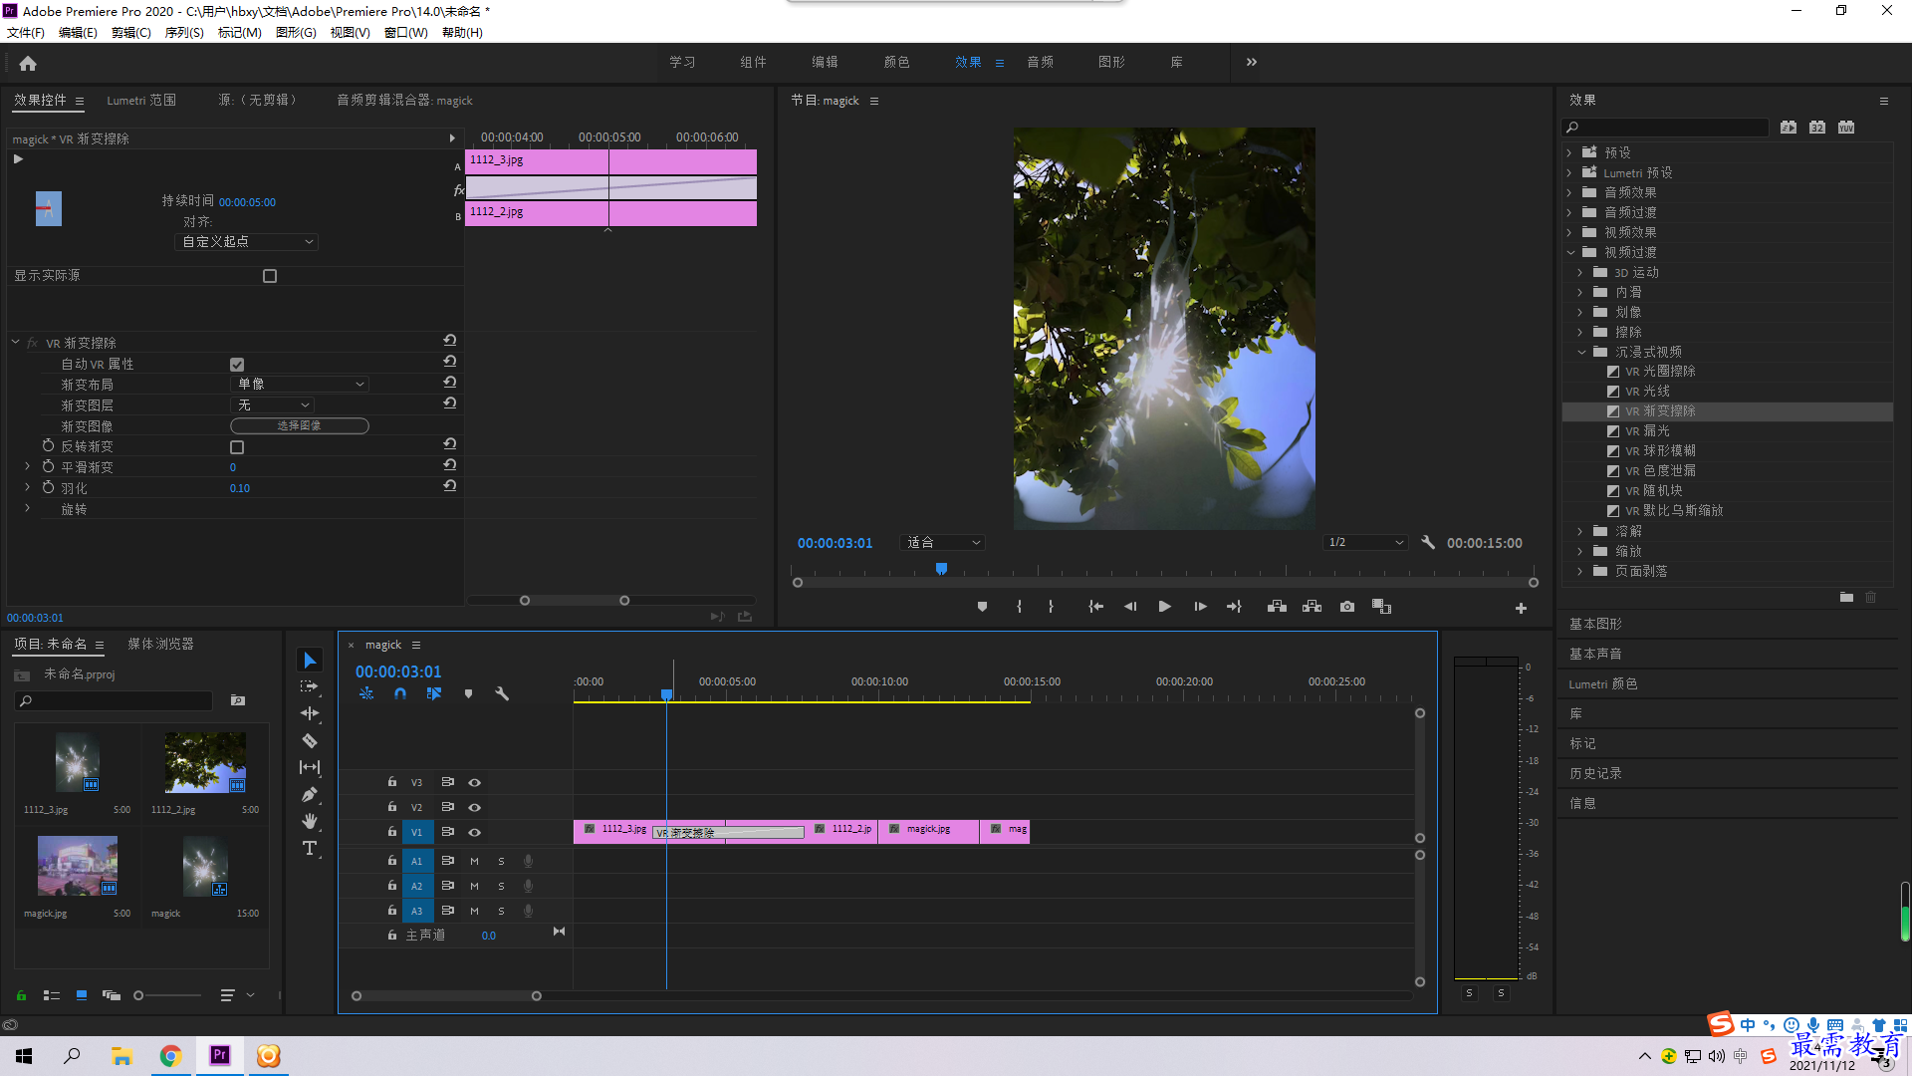Select the Type tool
This screenshot has width=1912, height=1076.
310,848
